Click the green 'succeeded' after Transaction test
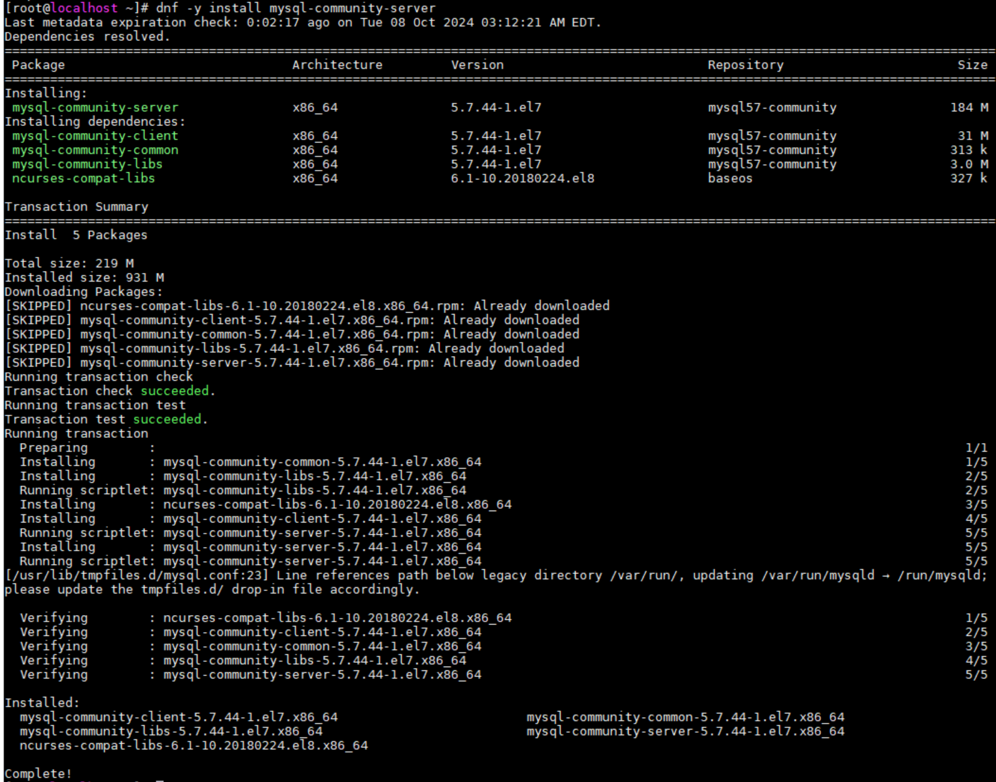The image size is (996, 782). [x=167, y=420]
